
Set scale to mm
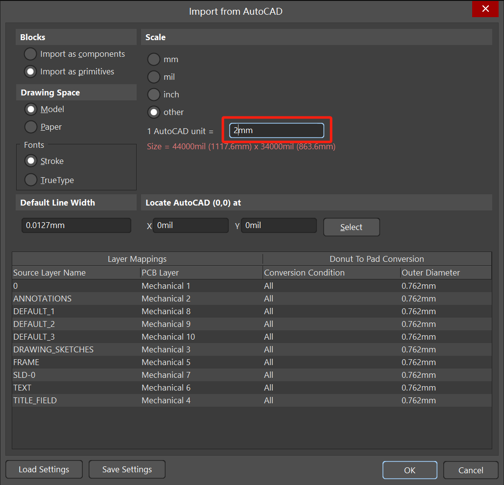[154, 59]
